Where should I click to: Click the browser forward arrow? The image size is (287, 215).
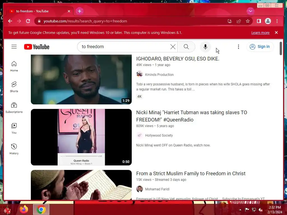pos(19,21)
